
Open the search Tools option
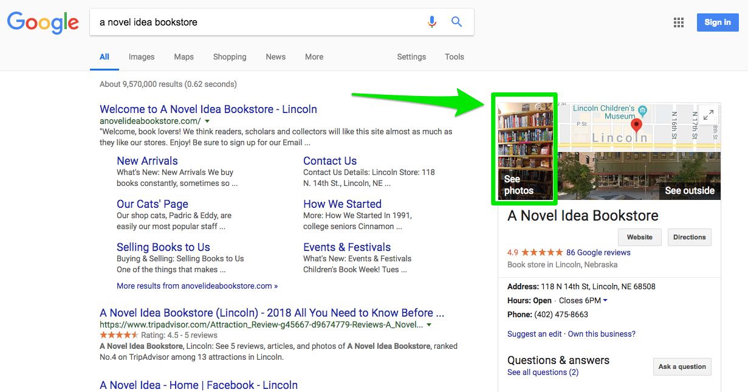[455, 57]
